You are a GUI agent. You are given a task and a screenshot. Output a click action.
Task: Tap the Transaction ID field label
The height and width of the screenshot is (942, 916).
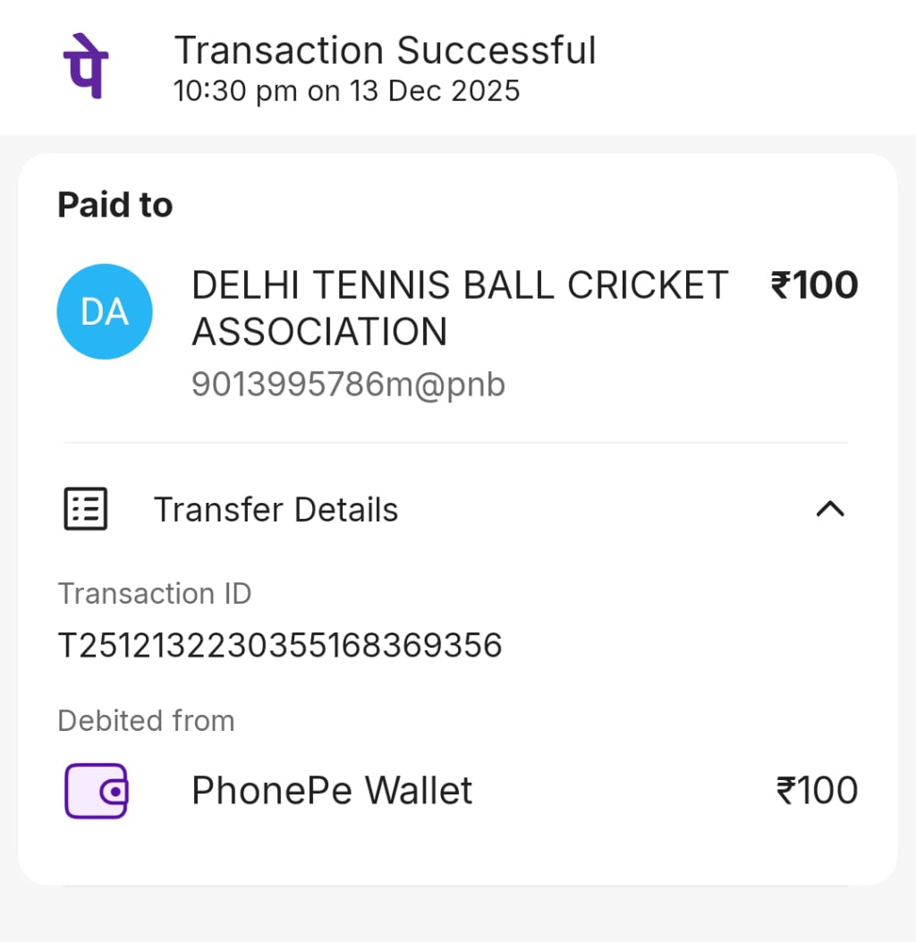(x=155, y=593)
